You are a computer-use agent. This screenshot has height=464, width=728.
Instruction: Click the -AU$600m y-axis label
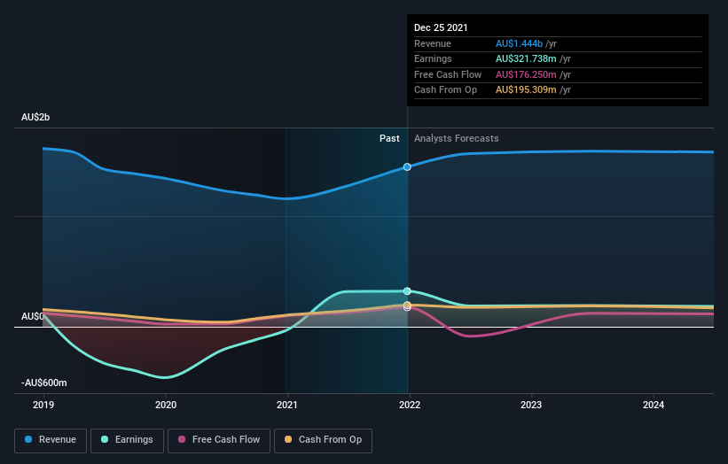click(x=44, y=383)
